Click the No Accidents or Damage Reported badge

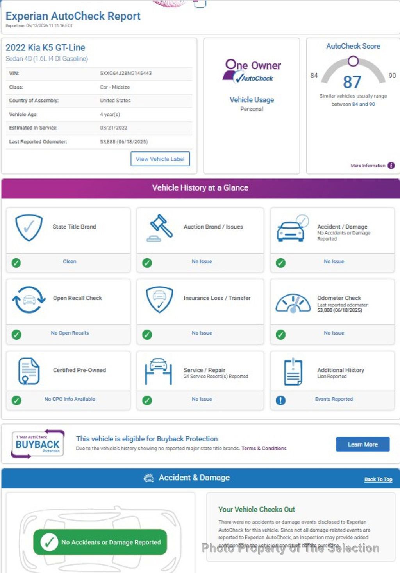100,542
